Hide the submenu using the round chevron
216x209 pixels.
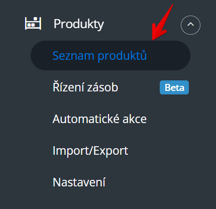(190, 25)
